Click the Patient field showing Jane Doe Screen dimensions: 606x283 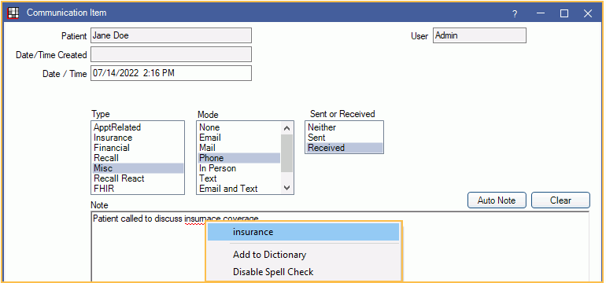pyautogui.click(x=171, y=35)
